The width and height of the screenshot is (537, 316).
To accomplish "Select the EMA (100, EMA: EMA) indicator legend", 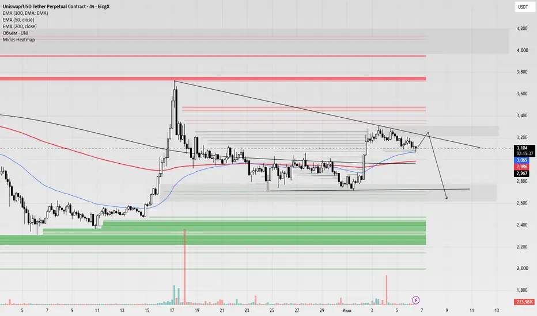I will [x=25, y=13].
